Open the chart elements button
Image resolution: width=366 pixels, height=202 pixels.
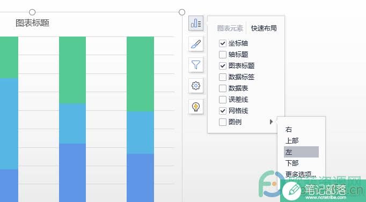(196, 23)
